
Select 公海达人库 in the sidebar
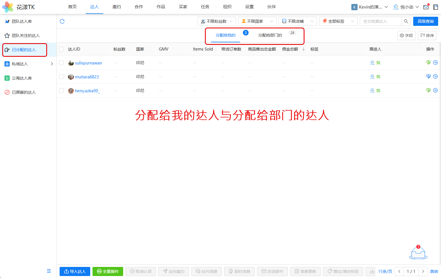[x=22, y=78]
